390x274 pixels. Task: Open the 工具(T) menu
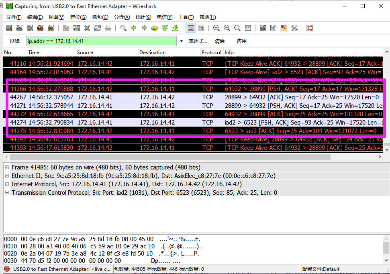(x=186, y=17)
